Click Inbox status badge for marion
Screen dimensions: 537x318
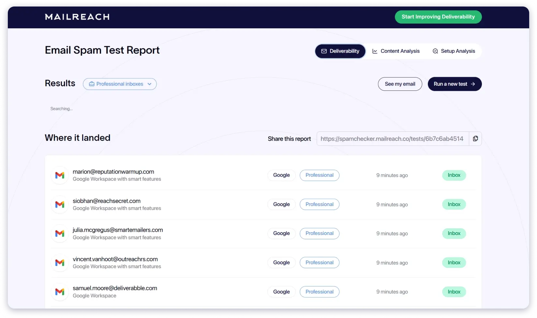pyautogui.click(x=454, y=175)
